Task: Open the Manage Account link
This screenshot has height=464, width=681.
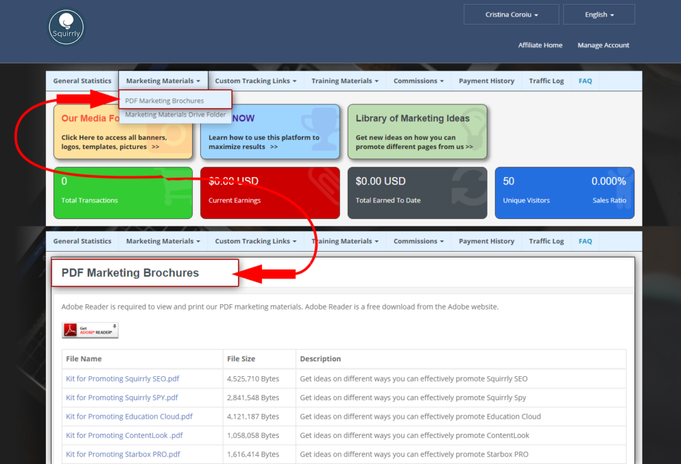Action: [x=603, y=45]
